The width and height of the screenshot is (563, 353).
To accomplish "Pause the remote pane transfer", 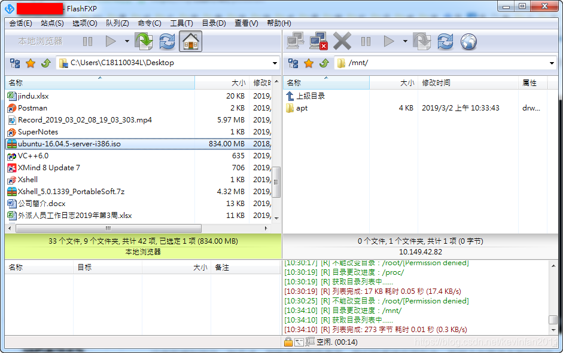I will point(366,42).
